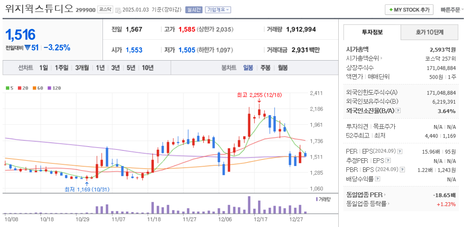Viewport: 466px width, 227px height.
Task: Click the red 20-day moving average legend
Action: coord(23,88)
